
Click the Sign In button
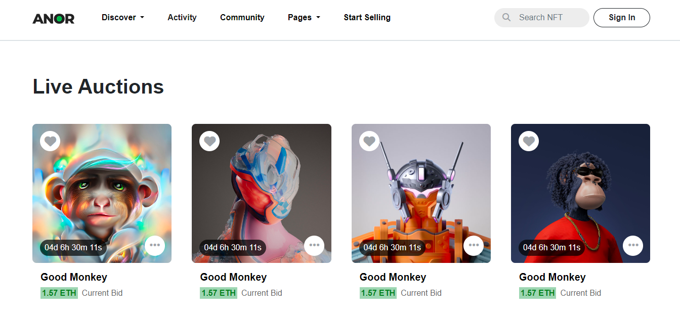coord(622,18)
